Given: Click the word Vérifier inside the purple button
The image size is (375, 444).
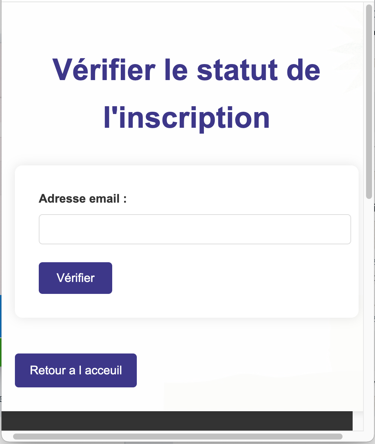Looking at the screenshot, I should (75, 278).
